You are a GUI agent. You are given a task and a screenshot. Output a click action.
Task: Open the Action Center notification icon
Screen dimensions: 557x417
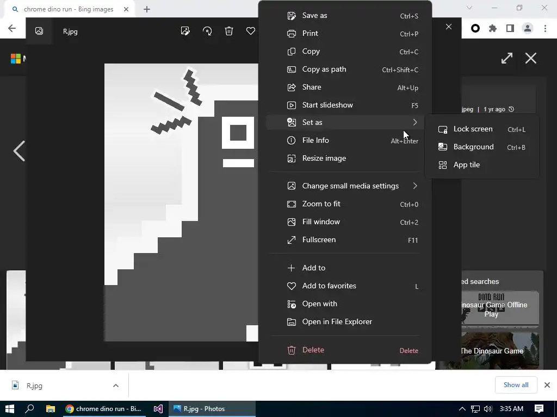tap(539, 409)
